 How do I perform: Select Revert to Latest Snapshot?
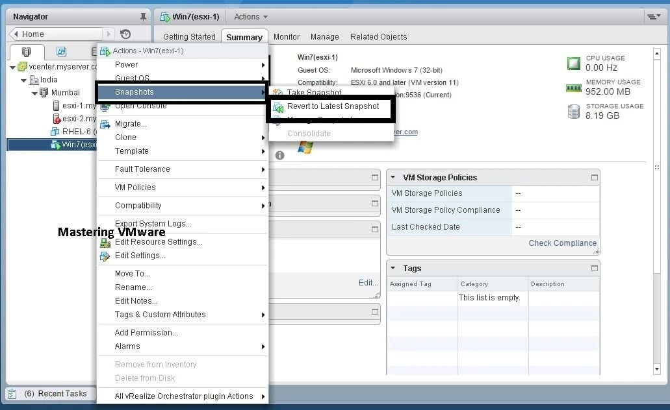333,106
